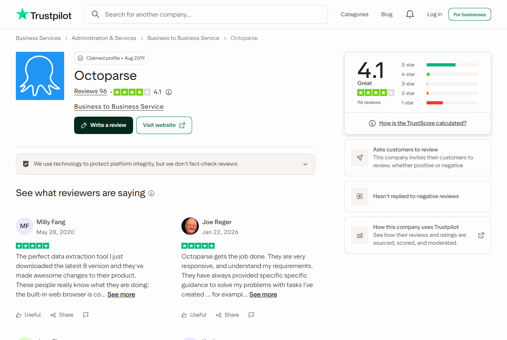Click star message icon in negative reviews card

pos(360,196)
